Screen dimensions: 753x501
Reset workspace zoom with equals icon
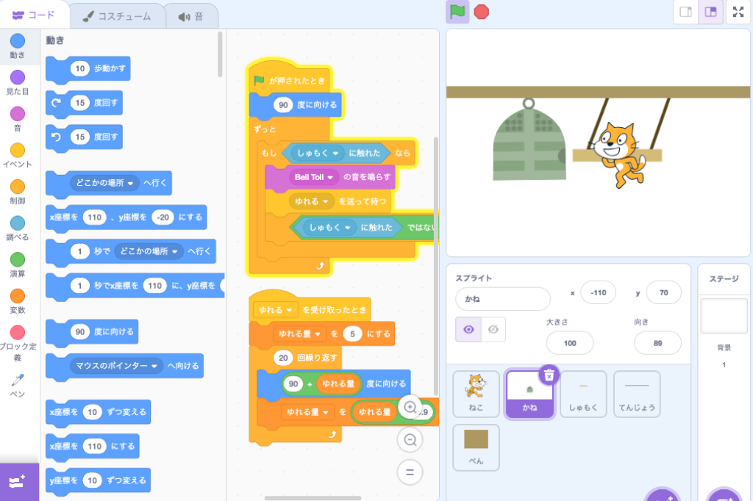(410, 471)
